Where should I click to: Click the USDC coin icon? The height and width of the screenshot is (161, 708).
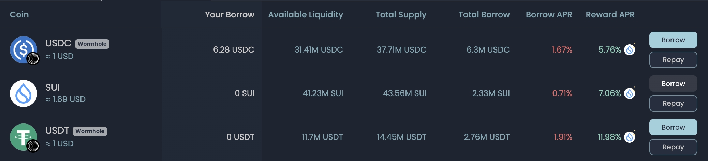click(23, 50)
